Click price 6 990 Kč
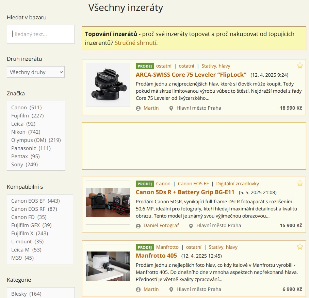309x298 pixels. tap(292, 289)
